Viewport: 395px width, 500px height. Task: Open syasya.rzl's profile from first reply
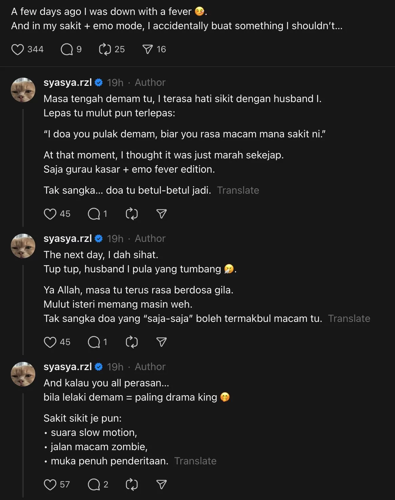click(x=67, y=82)
